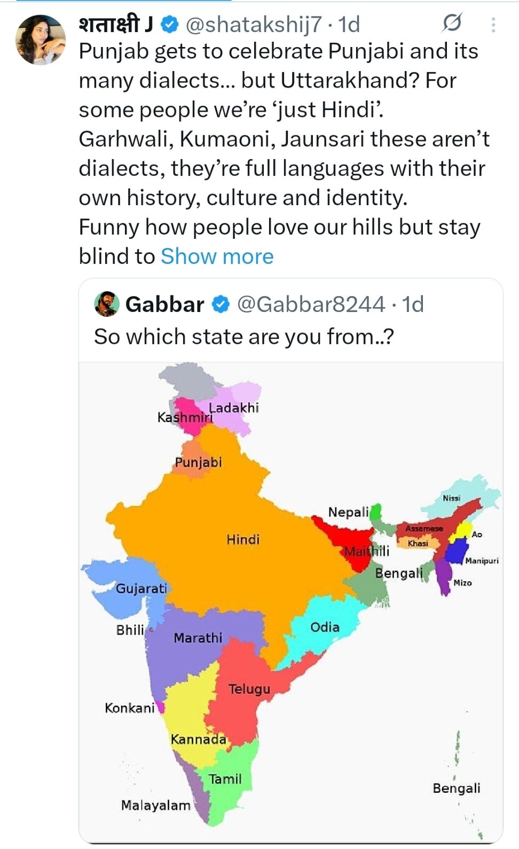Open the three-dot more options menu

tap(493, 25)
